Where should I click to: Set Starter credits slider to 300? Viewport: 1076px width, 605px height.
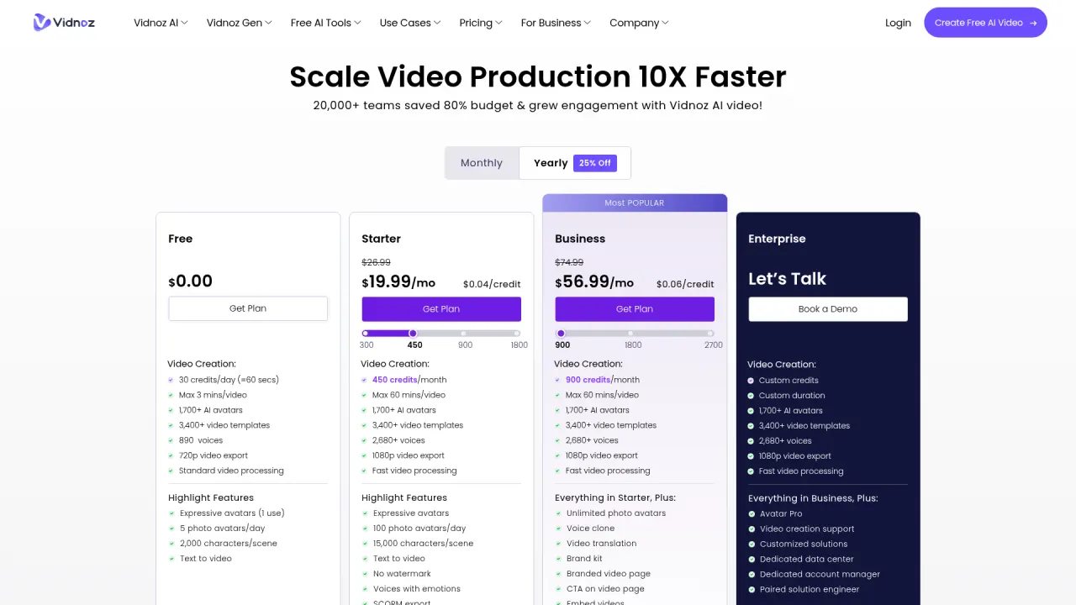click(x=365, y=334)
